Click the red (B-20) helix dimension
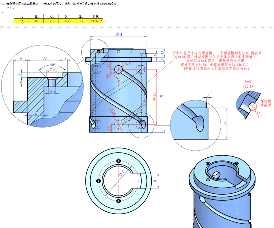The height and width of the screenshot is (228, 274). (154, 96)
